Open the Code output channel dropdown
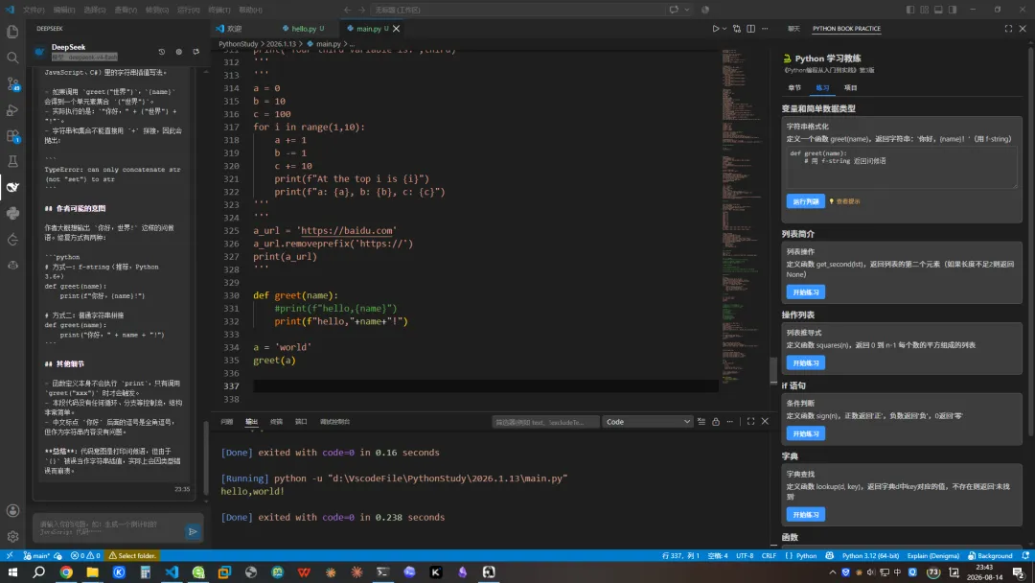 (x=647, y=421)
